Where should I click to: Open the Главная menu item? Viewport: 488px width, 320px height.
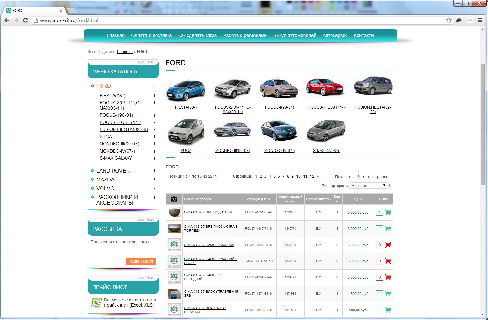[x=115, y=35]
